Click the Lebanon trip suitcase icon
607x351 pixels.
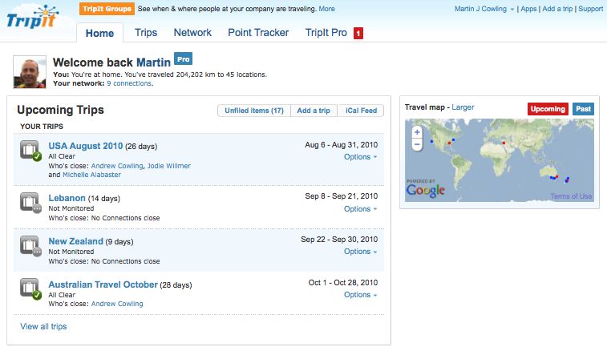point(30,203)
